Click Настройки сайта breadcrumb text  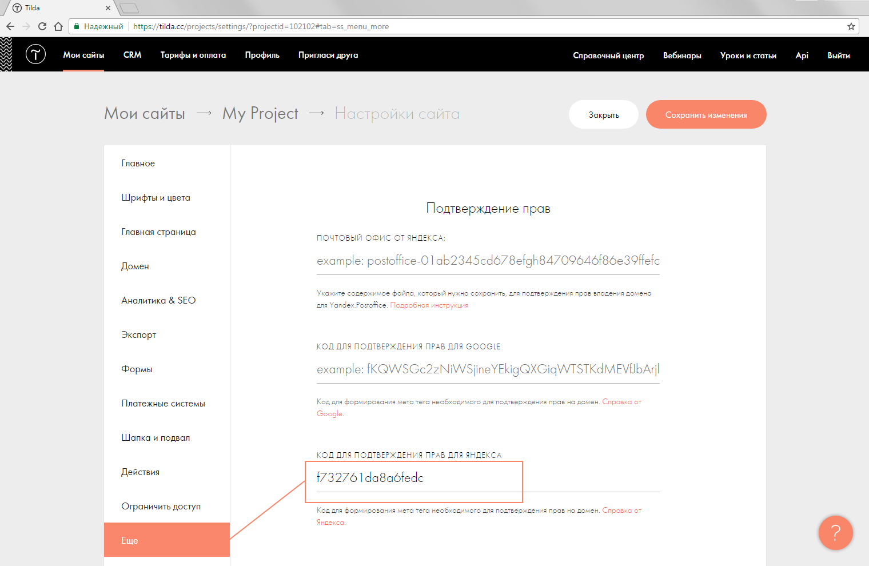pos(397,114)
